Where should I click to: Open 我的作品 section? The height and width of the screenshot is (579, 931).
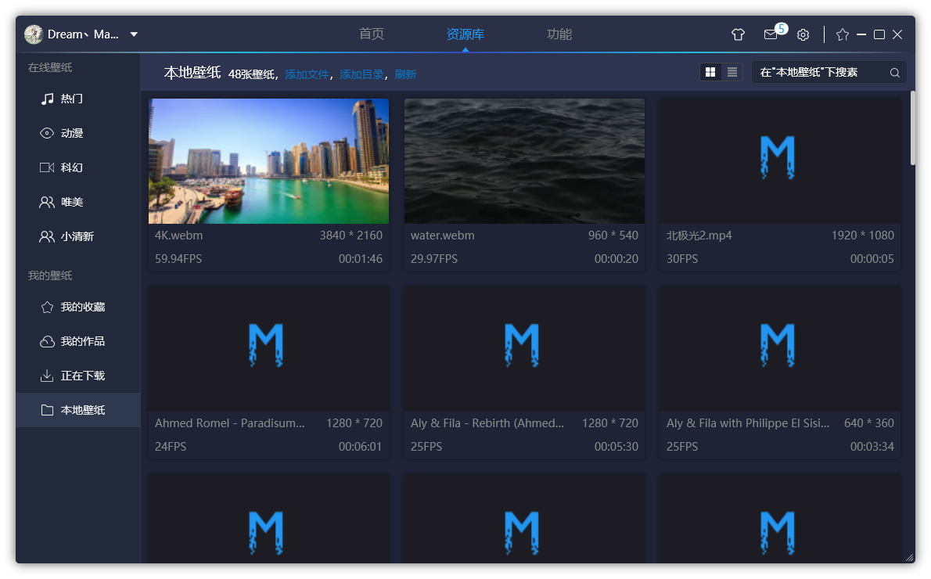tap(78, 341)
